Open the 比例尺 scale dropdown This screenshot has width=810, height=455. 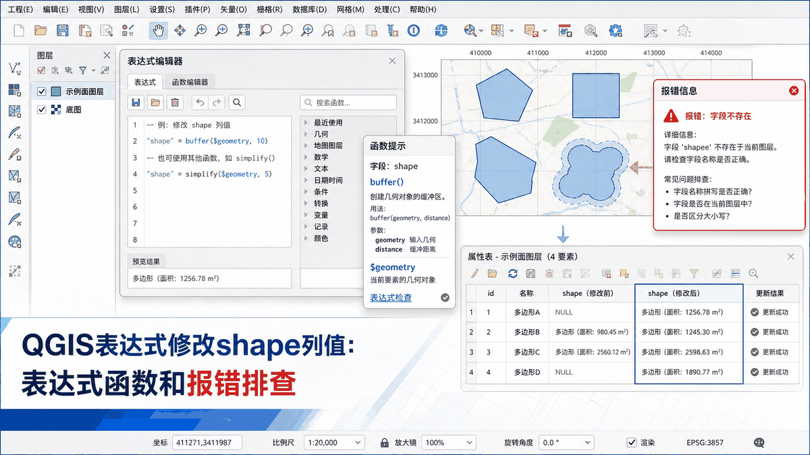(x=335, y=443)
